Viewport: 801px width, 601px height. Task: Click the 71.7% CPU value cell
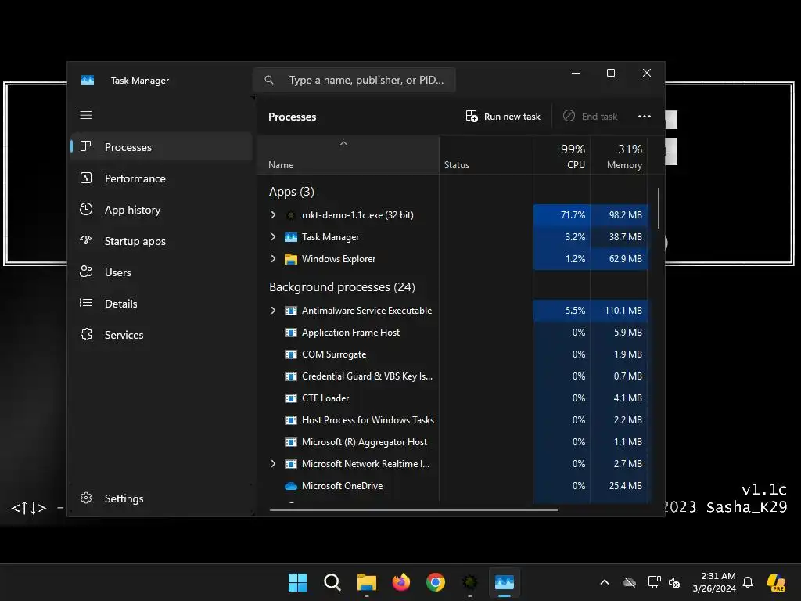pyautogui.click(x=562, y=215)
